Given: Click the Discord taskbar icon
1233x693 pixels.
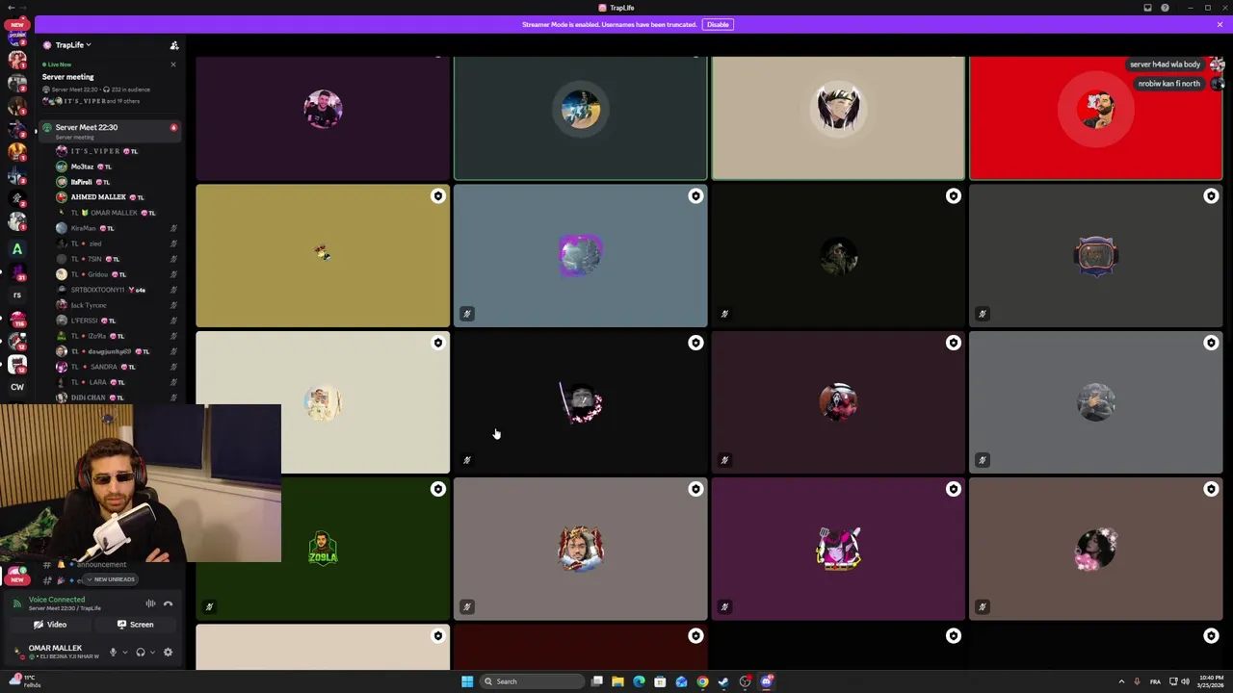Looking at the screenshot, I should [x=767, y=681].
